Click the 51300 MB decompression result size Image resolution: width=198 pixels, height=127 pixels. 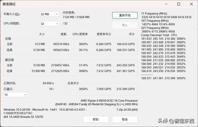pos(38,71)
